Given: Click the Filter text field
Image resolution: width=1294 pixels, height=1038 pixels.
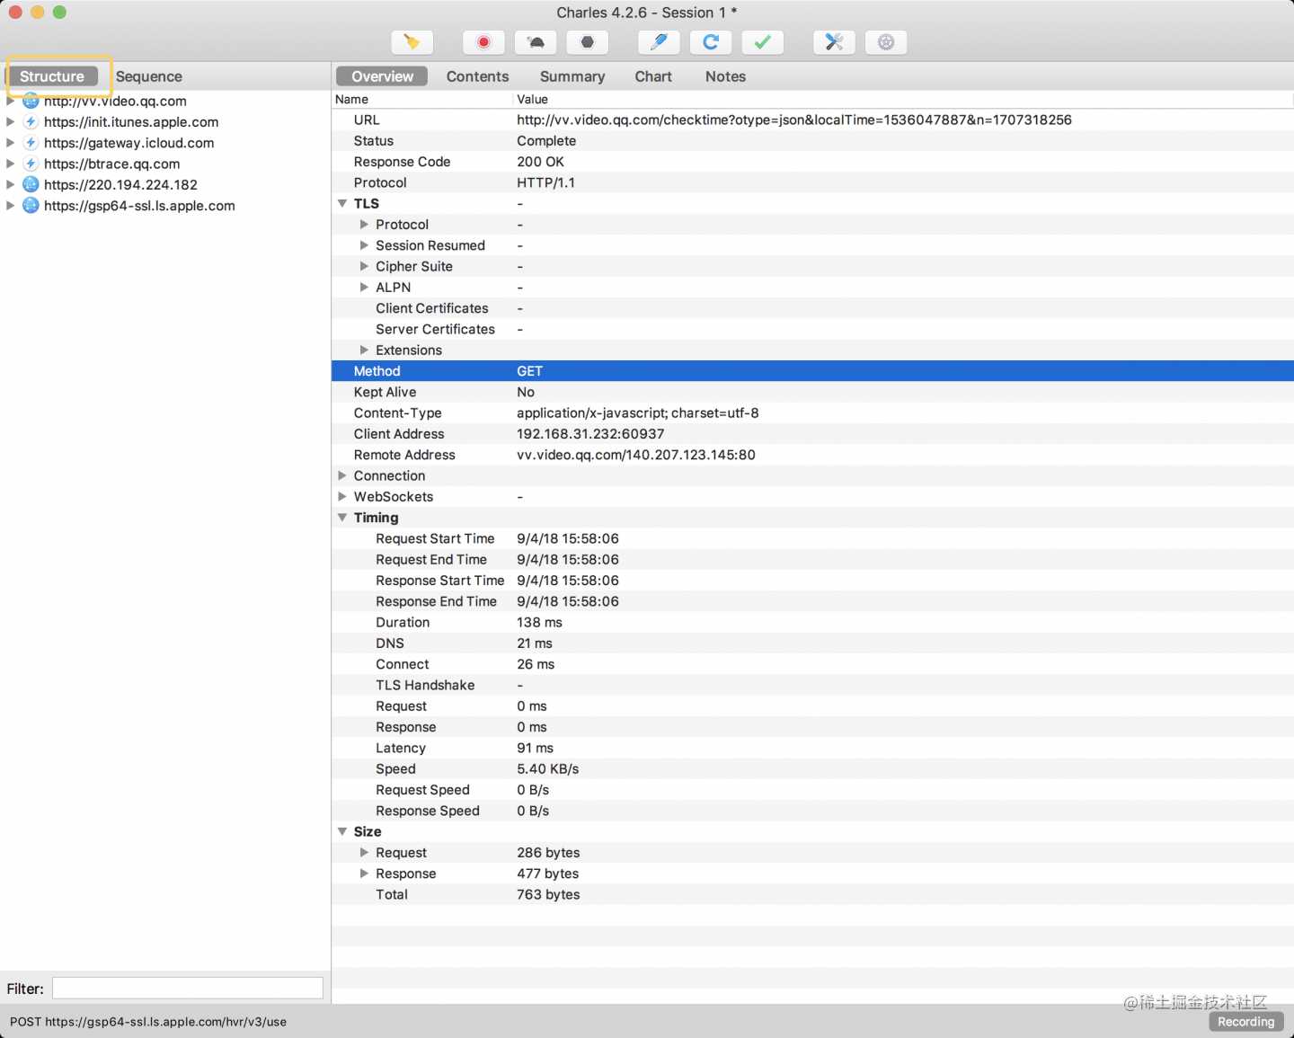Looking at the screenshot, I should pyautogui.click(x=188, y=989).
